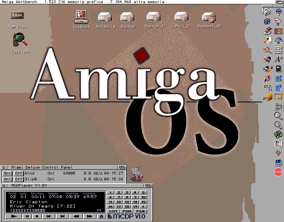This screenshot has height=222, width=284.
Task: Open the Sysboot_35 drive icon
Action: pos(209,20)
